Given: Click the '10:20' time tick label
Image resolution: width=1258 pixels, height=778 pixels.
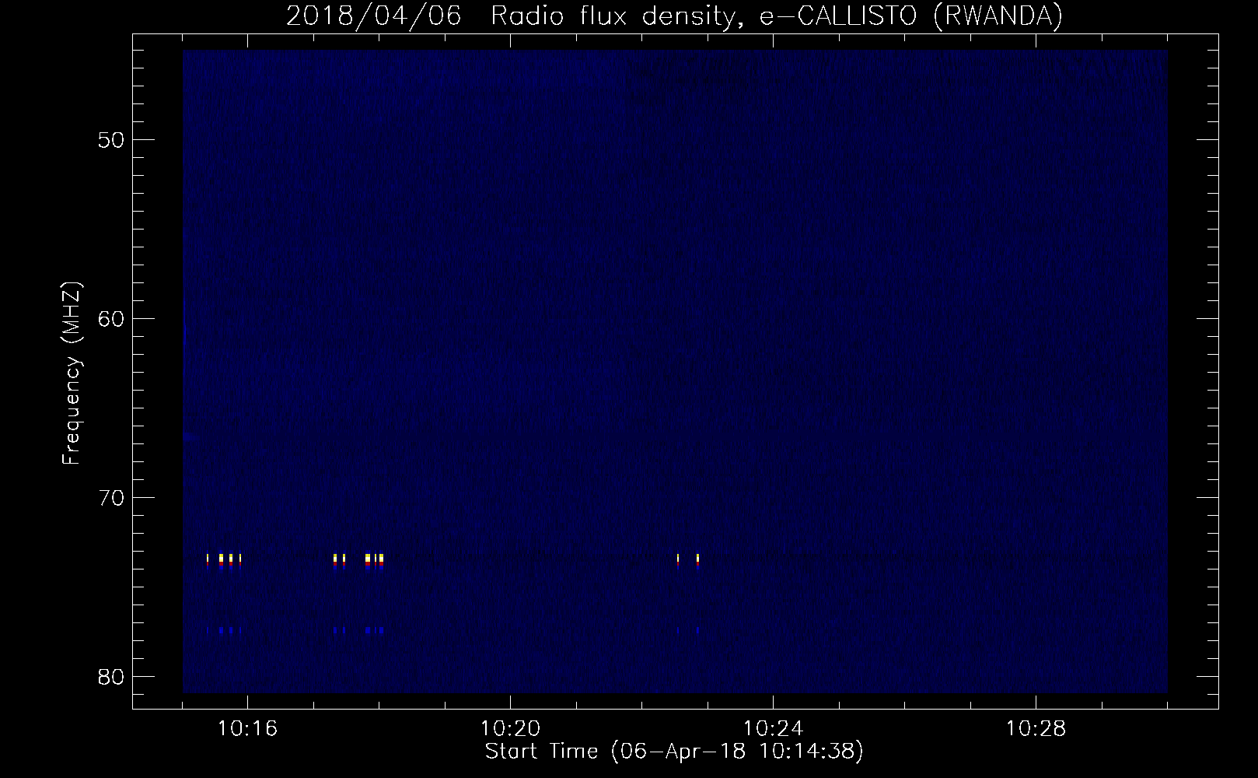Looking at the screenshot, I should [511, 729].
